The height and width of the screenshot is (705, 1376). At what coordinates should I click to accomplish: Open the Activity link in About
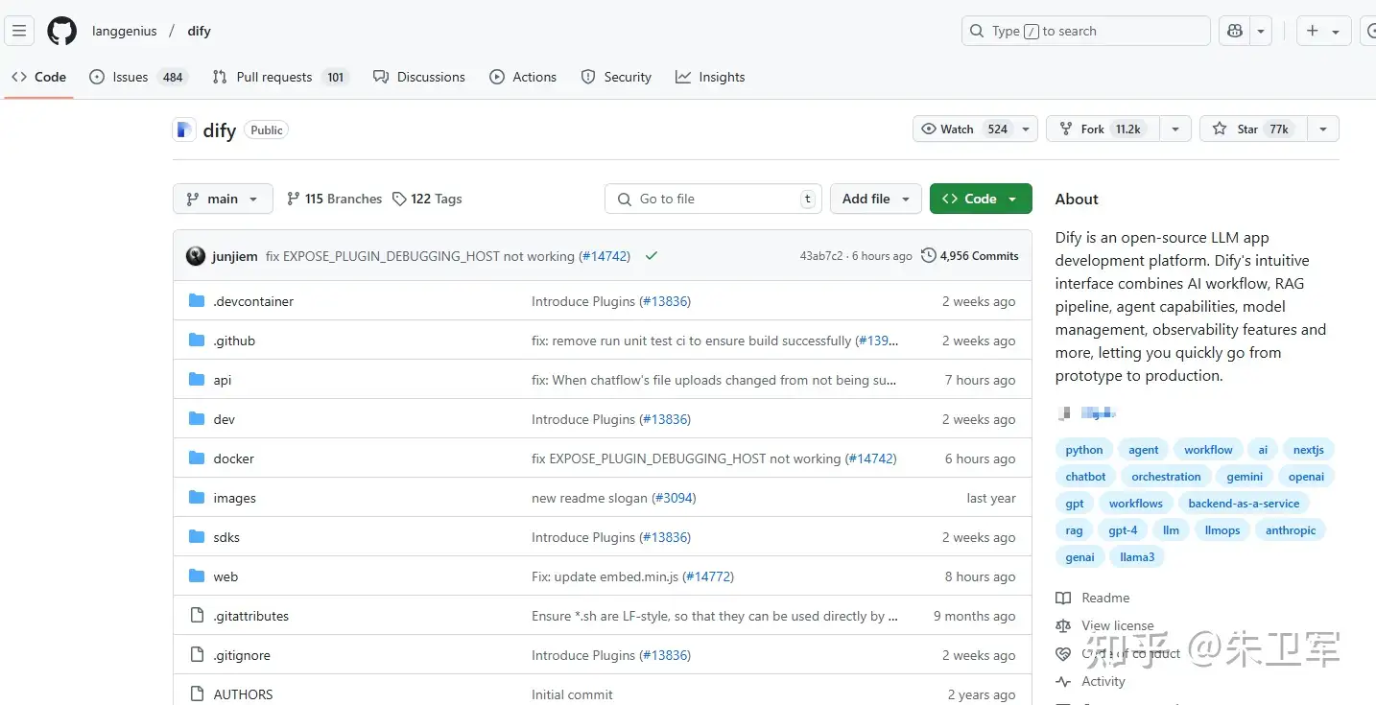tap(1091, 681)
